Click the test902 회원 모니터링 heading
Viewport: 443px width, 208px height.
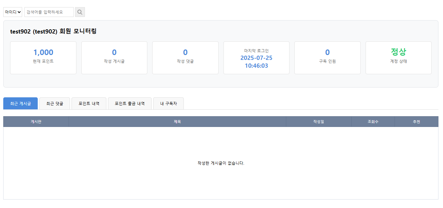point(53,31)
